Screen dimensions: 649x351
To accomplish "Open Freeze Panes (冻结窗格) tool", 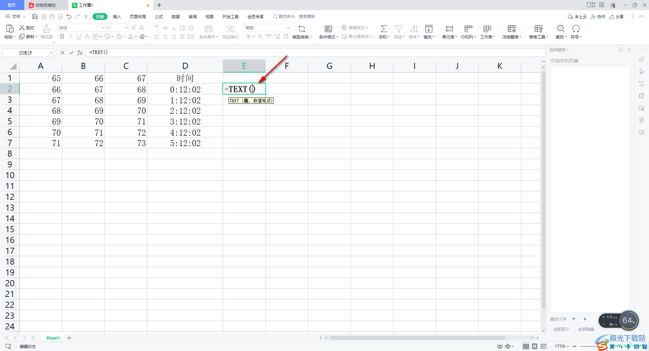I will pyautogui.click(x=512, y=32).
